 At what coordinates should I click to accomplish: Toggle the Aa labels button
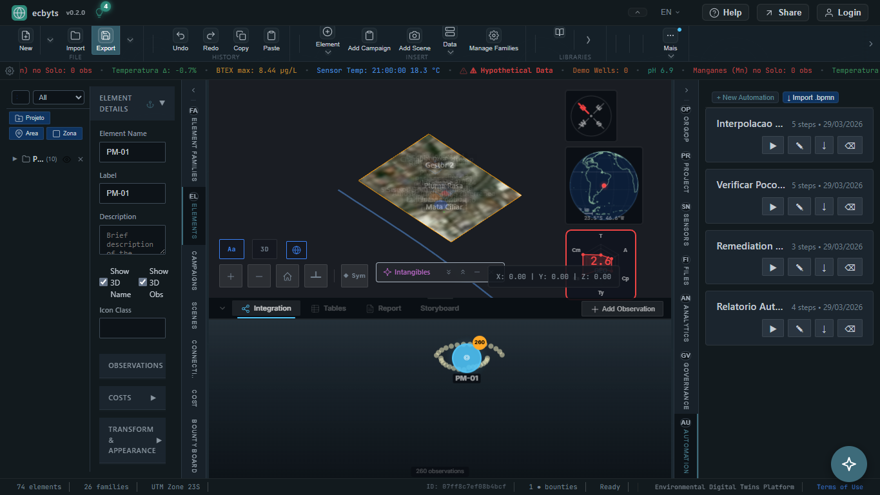[x=231, y=249]
